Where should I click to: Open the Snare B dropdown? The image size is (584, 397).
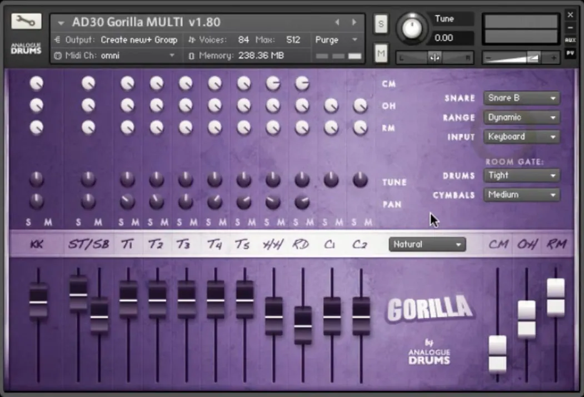click(521, 98)
